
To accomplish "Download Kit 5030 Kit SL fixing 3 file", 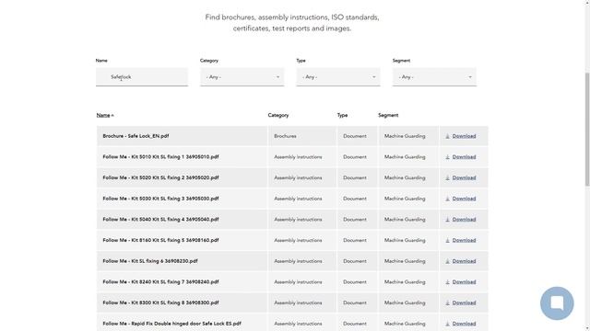I will tap(464, 199).
